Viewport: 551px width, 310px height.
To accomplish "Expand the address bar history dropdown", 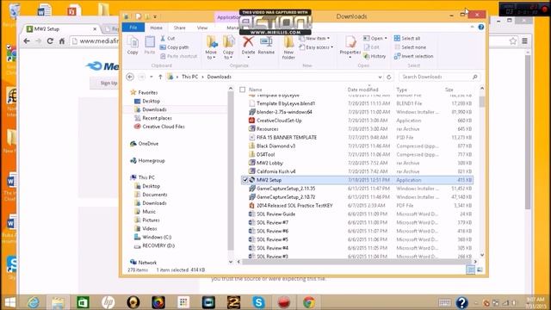I will click(380, 77).
